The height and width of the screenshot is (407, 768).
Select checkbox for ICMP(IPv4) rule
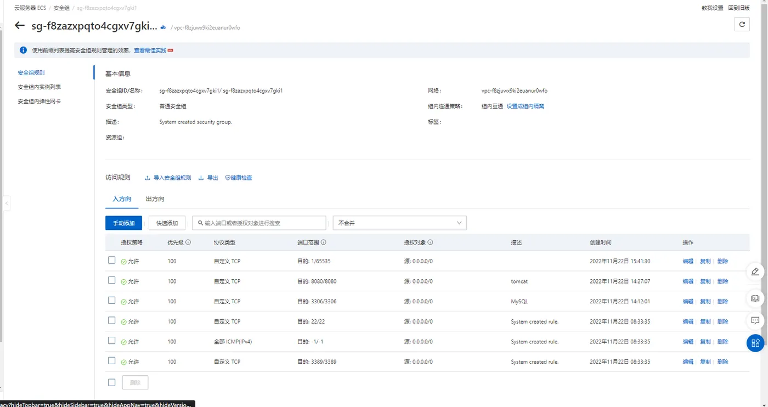coord(112,341)
